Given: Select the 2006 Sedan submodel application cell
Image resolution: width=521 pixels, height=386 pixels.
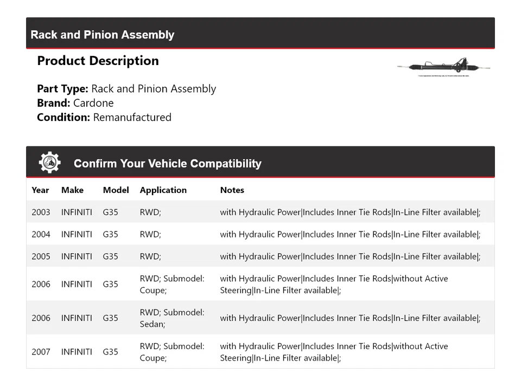Looking at the screenshot, I should (172, 318).
